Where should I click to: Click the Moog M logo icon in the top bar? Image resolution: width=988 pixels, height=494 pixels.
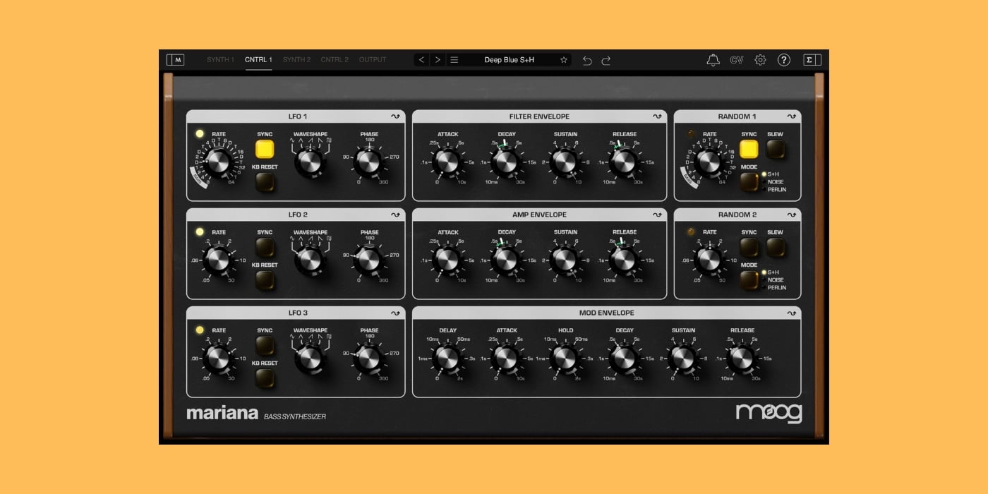175,60
